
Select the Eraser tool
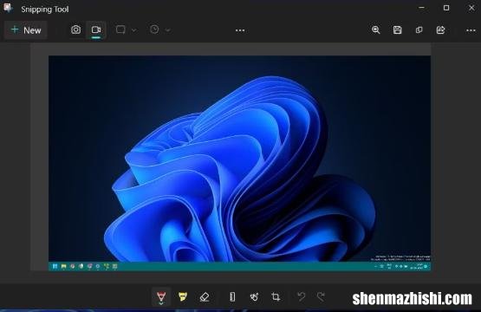(x=205, y=297)
